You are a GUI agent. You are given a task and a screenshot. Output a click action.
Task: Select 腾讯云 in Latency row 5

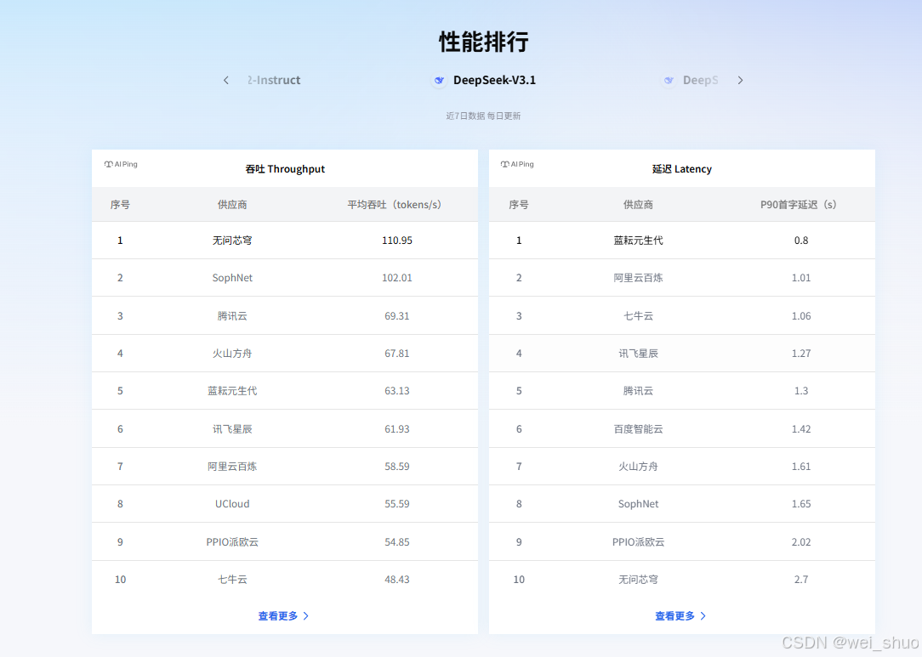coord(638,391)
